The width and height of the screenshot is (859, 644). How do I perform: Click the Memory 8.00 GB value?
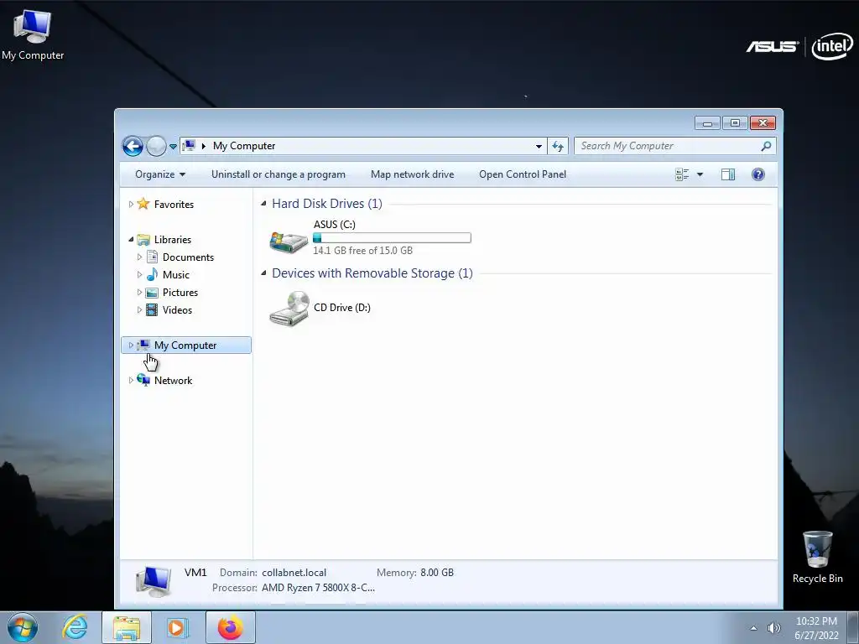click(436, 572)
